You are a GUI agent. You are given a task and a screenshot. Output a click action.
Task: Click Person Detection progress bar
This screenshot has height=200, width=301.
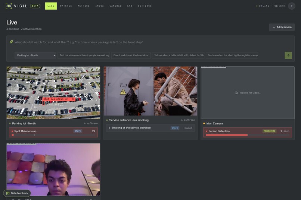pyautogui.click(x=248, y=135)
